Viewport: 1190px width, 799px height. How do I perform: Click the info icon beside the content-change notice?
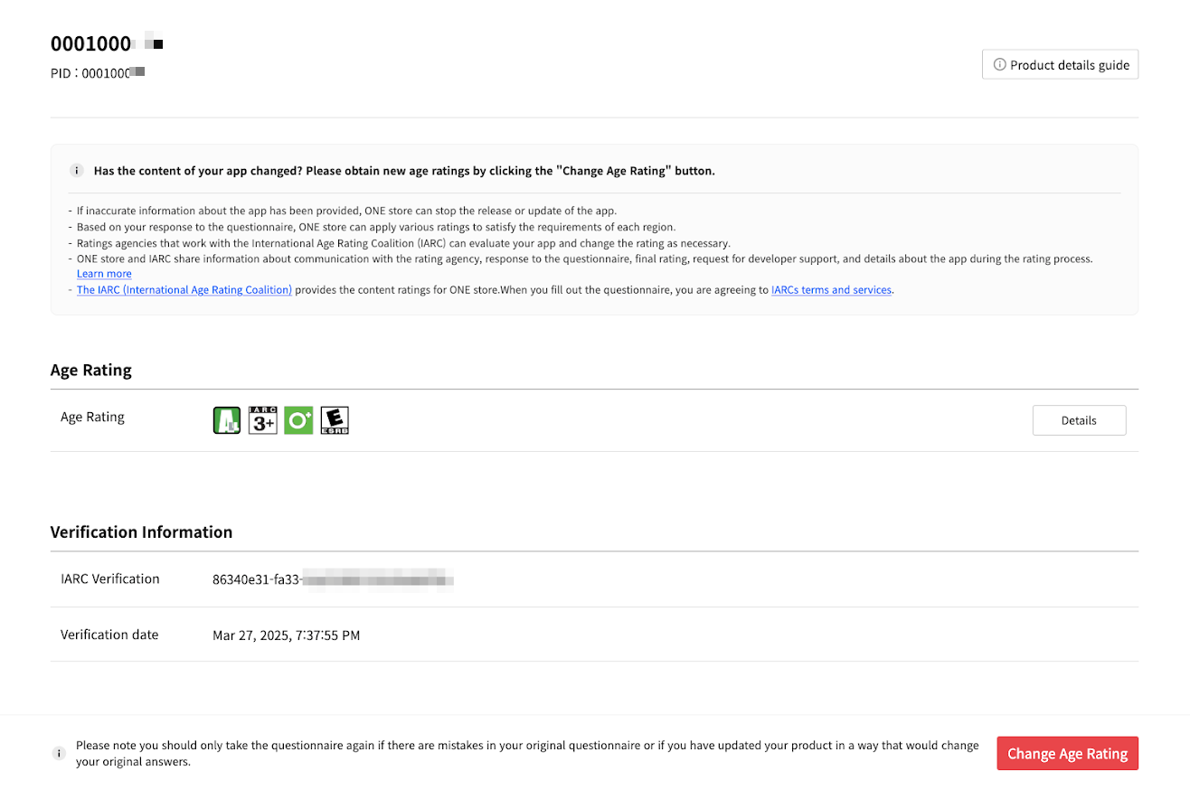(77, 171)
